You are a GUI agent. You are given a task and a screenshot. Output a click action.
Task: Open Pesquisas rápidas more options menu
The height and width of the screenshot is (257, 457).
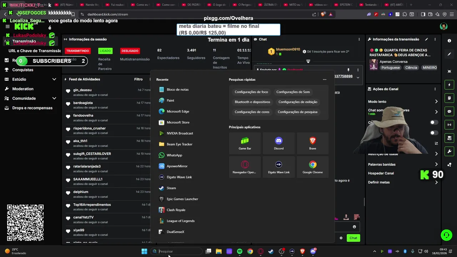[x=325, y=80]
